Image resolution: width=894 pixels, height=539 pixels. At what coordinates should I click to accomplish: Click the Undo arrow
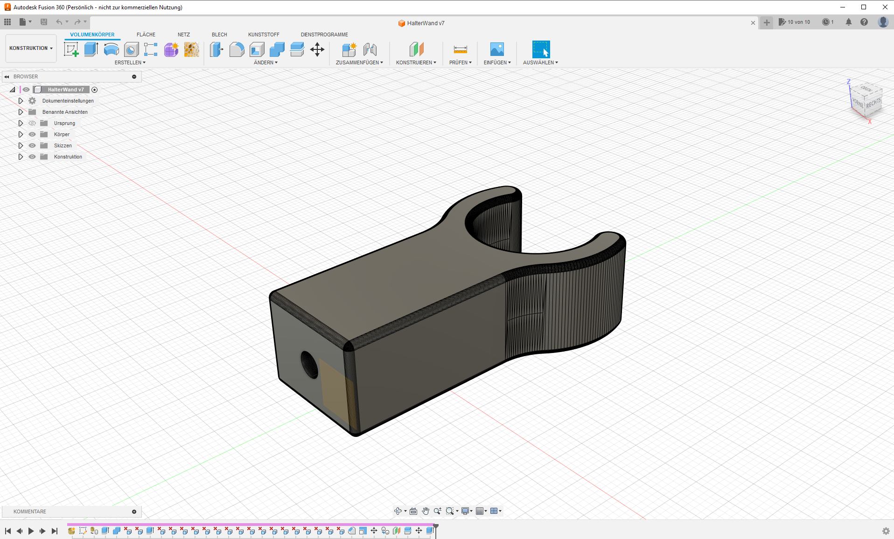click(59, 22)
